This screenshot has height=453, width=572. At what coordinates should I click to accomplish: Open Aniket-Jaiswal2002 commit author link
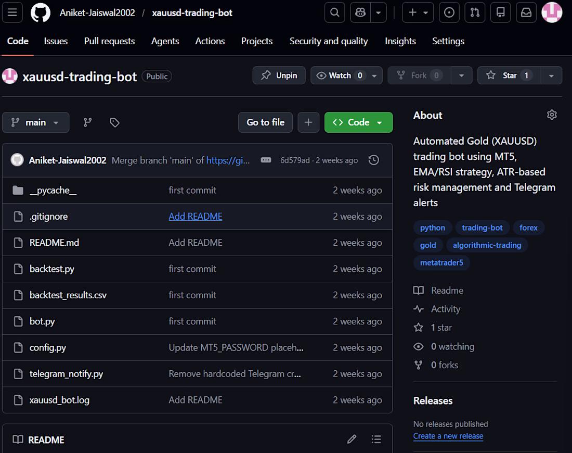68,160
